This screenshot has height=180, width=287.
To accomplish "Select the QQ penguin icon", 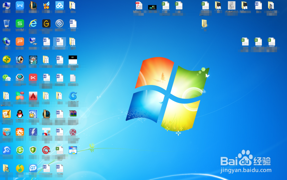I will coord(20,114).
